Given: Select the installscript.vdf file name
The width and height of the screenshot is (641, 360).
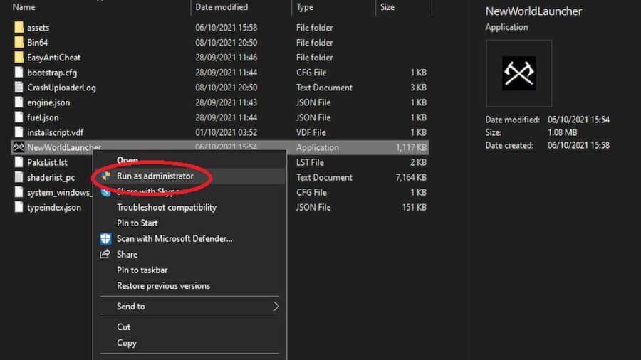Looking at the screenshot, I should tap(55, 132).
